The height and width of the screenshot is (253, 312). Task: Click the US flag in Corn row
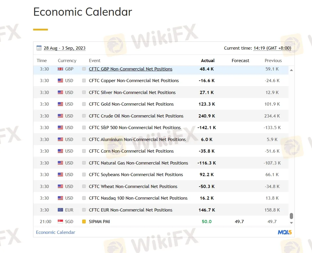click(x=60, y=151)
